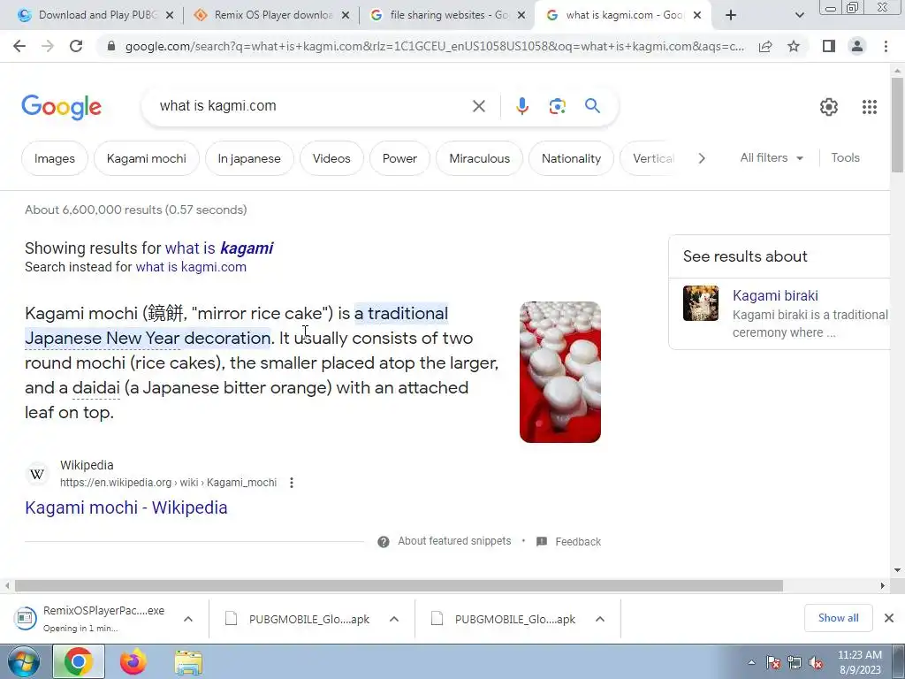The image size is (905, 679).
Task: Submit search with magnifier icon
Action: point(592,106)
